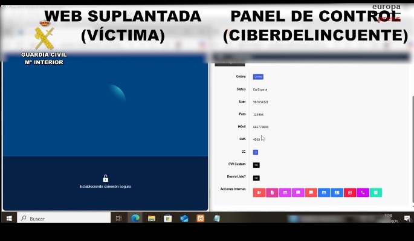Open the notification center in the system tray
The height and width of the screenshot is (241, 414).
coord(407,218)
